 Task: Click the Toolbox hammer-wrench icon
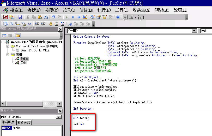(x=111, y=17)
